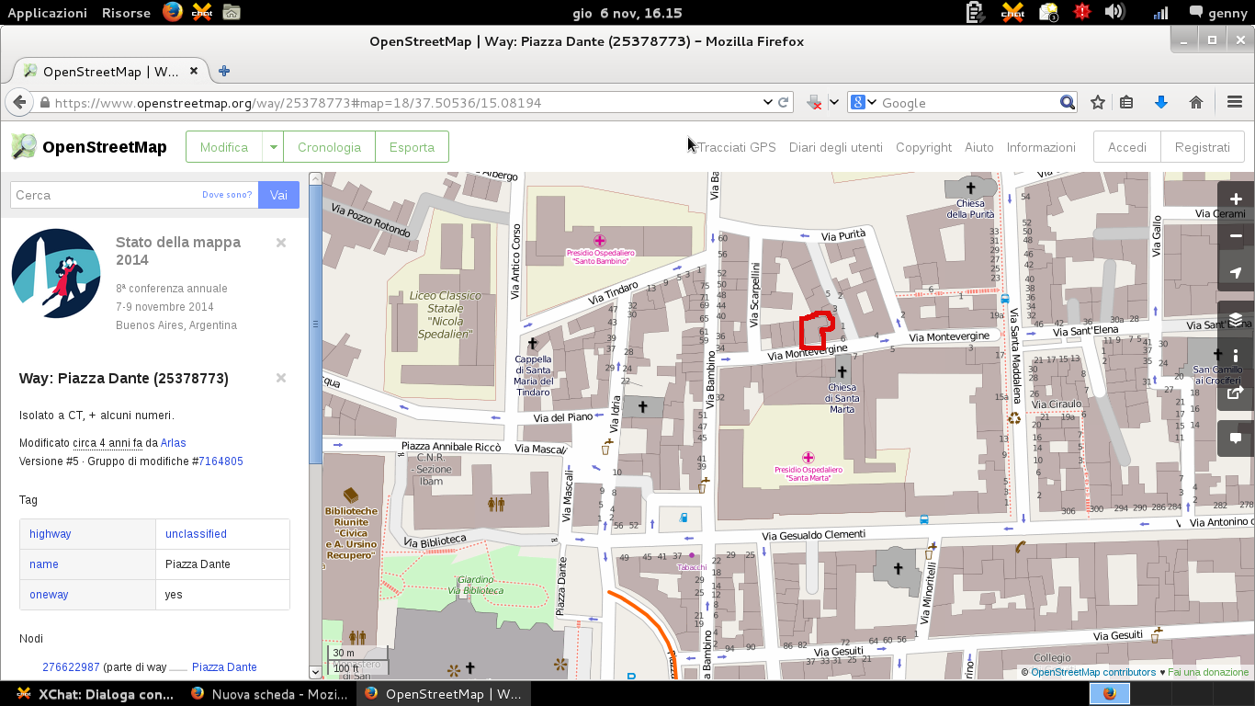
Task: Close the Stato della mappa banner
Action: pos(281,243)
